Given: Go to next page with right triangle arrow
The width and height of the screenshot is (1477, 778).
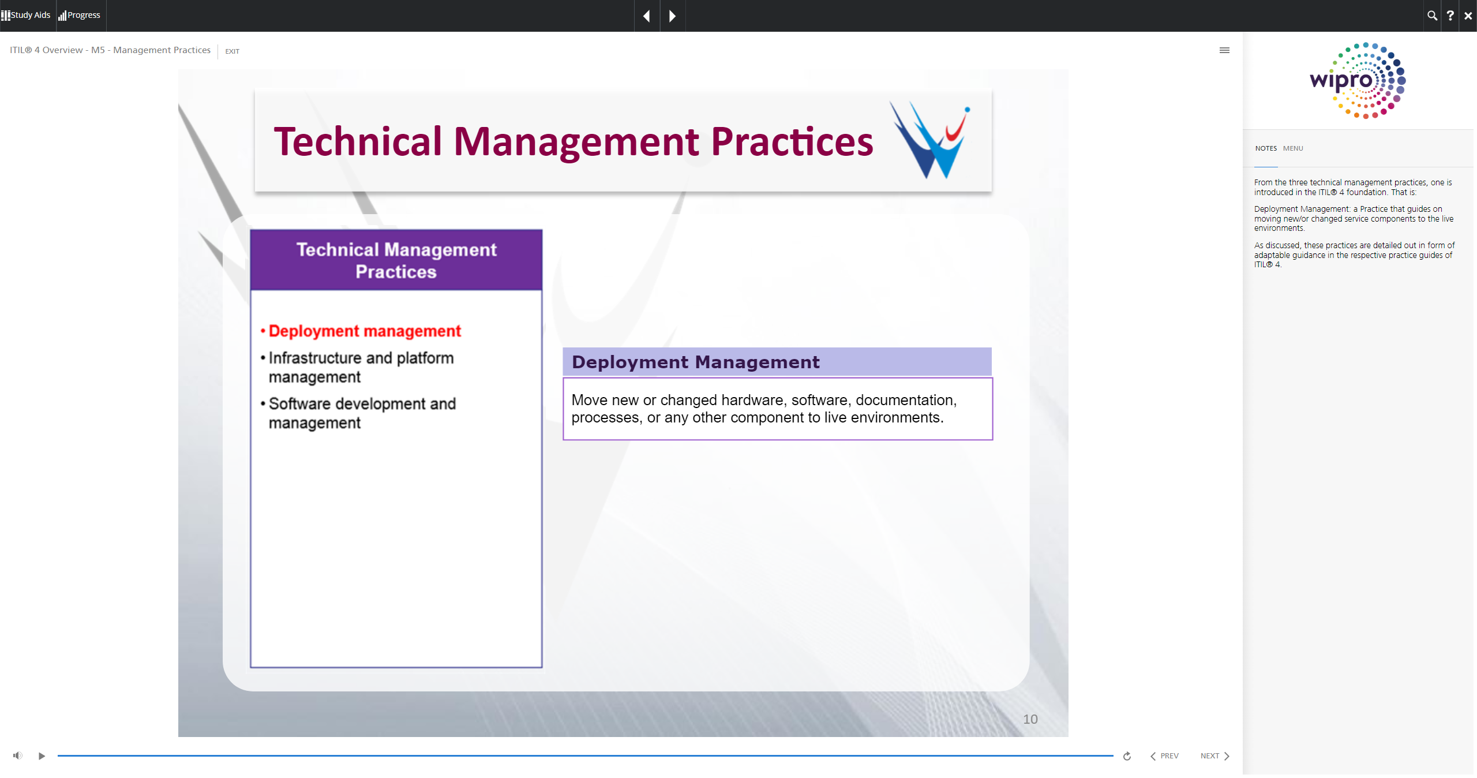Looking at the screenshot, I should click(672, 16).
